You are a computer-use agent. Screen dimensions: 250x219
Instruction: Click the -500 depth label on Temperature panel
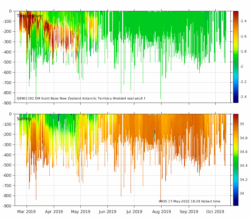coord(7,62)
